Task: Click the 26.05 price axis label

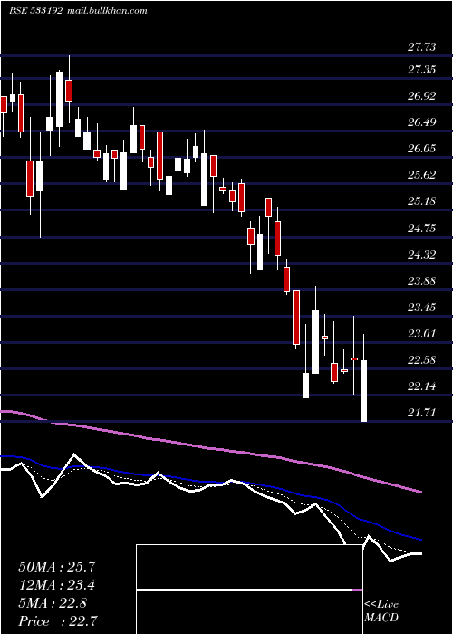Action: coord(422,149)
